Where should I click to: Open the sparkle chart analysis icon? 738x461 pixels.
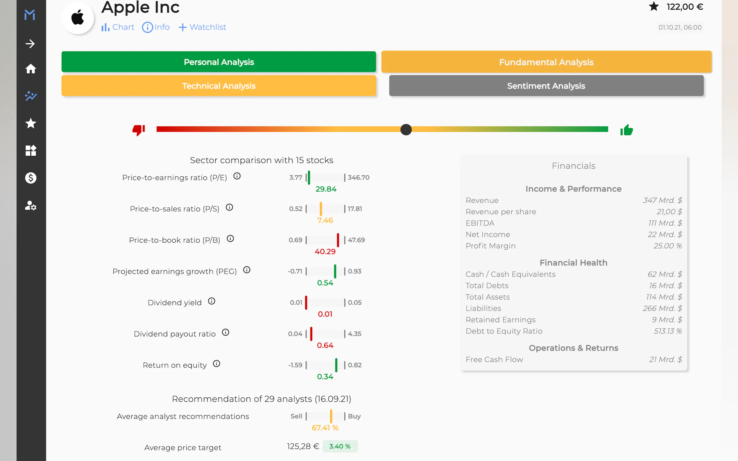pyautogui.click(x=31, y=96)
